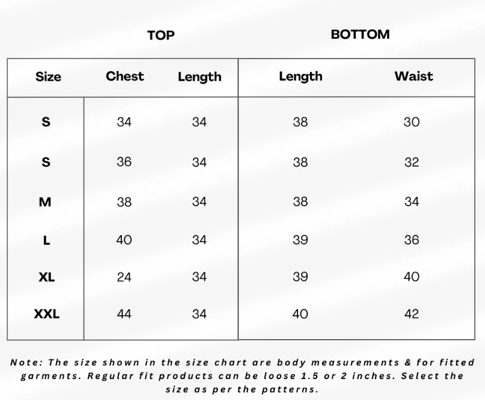The height and width of the screenshot is (400, 485).
Task: Click the XL size row label
Action: pos(47,277)
